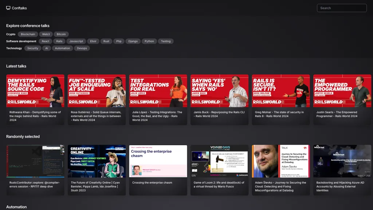Viewport: 373px width, 210px height.
Task: Browse talks tagged Security
Action: tap(32, 48)
